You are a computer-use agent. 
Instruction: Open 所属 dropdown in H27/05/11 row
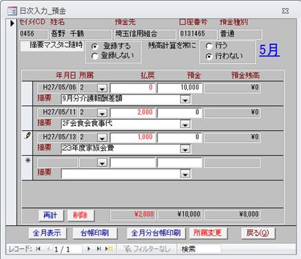pyautogui.click(x=102, y=113)
